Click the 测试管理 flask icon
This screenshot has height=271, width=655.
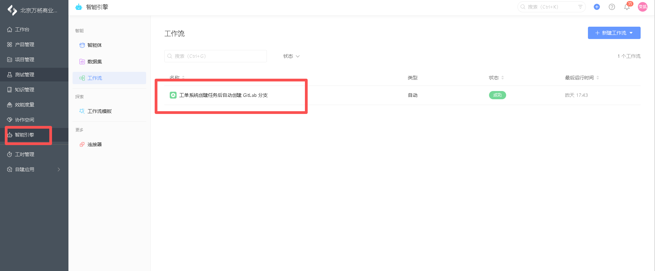point(10,75)
